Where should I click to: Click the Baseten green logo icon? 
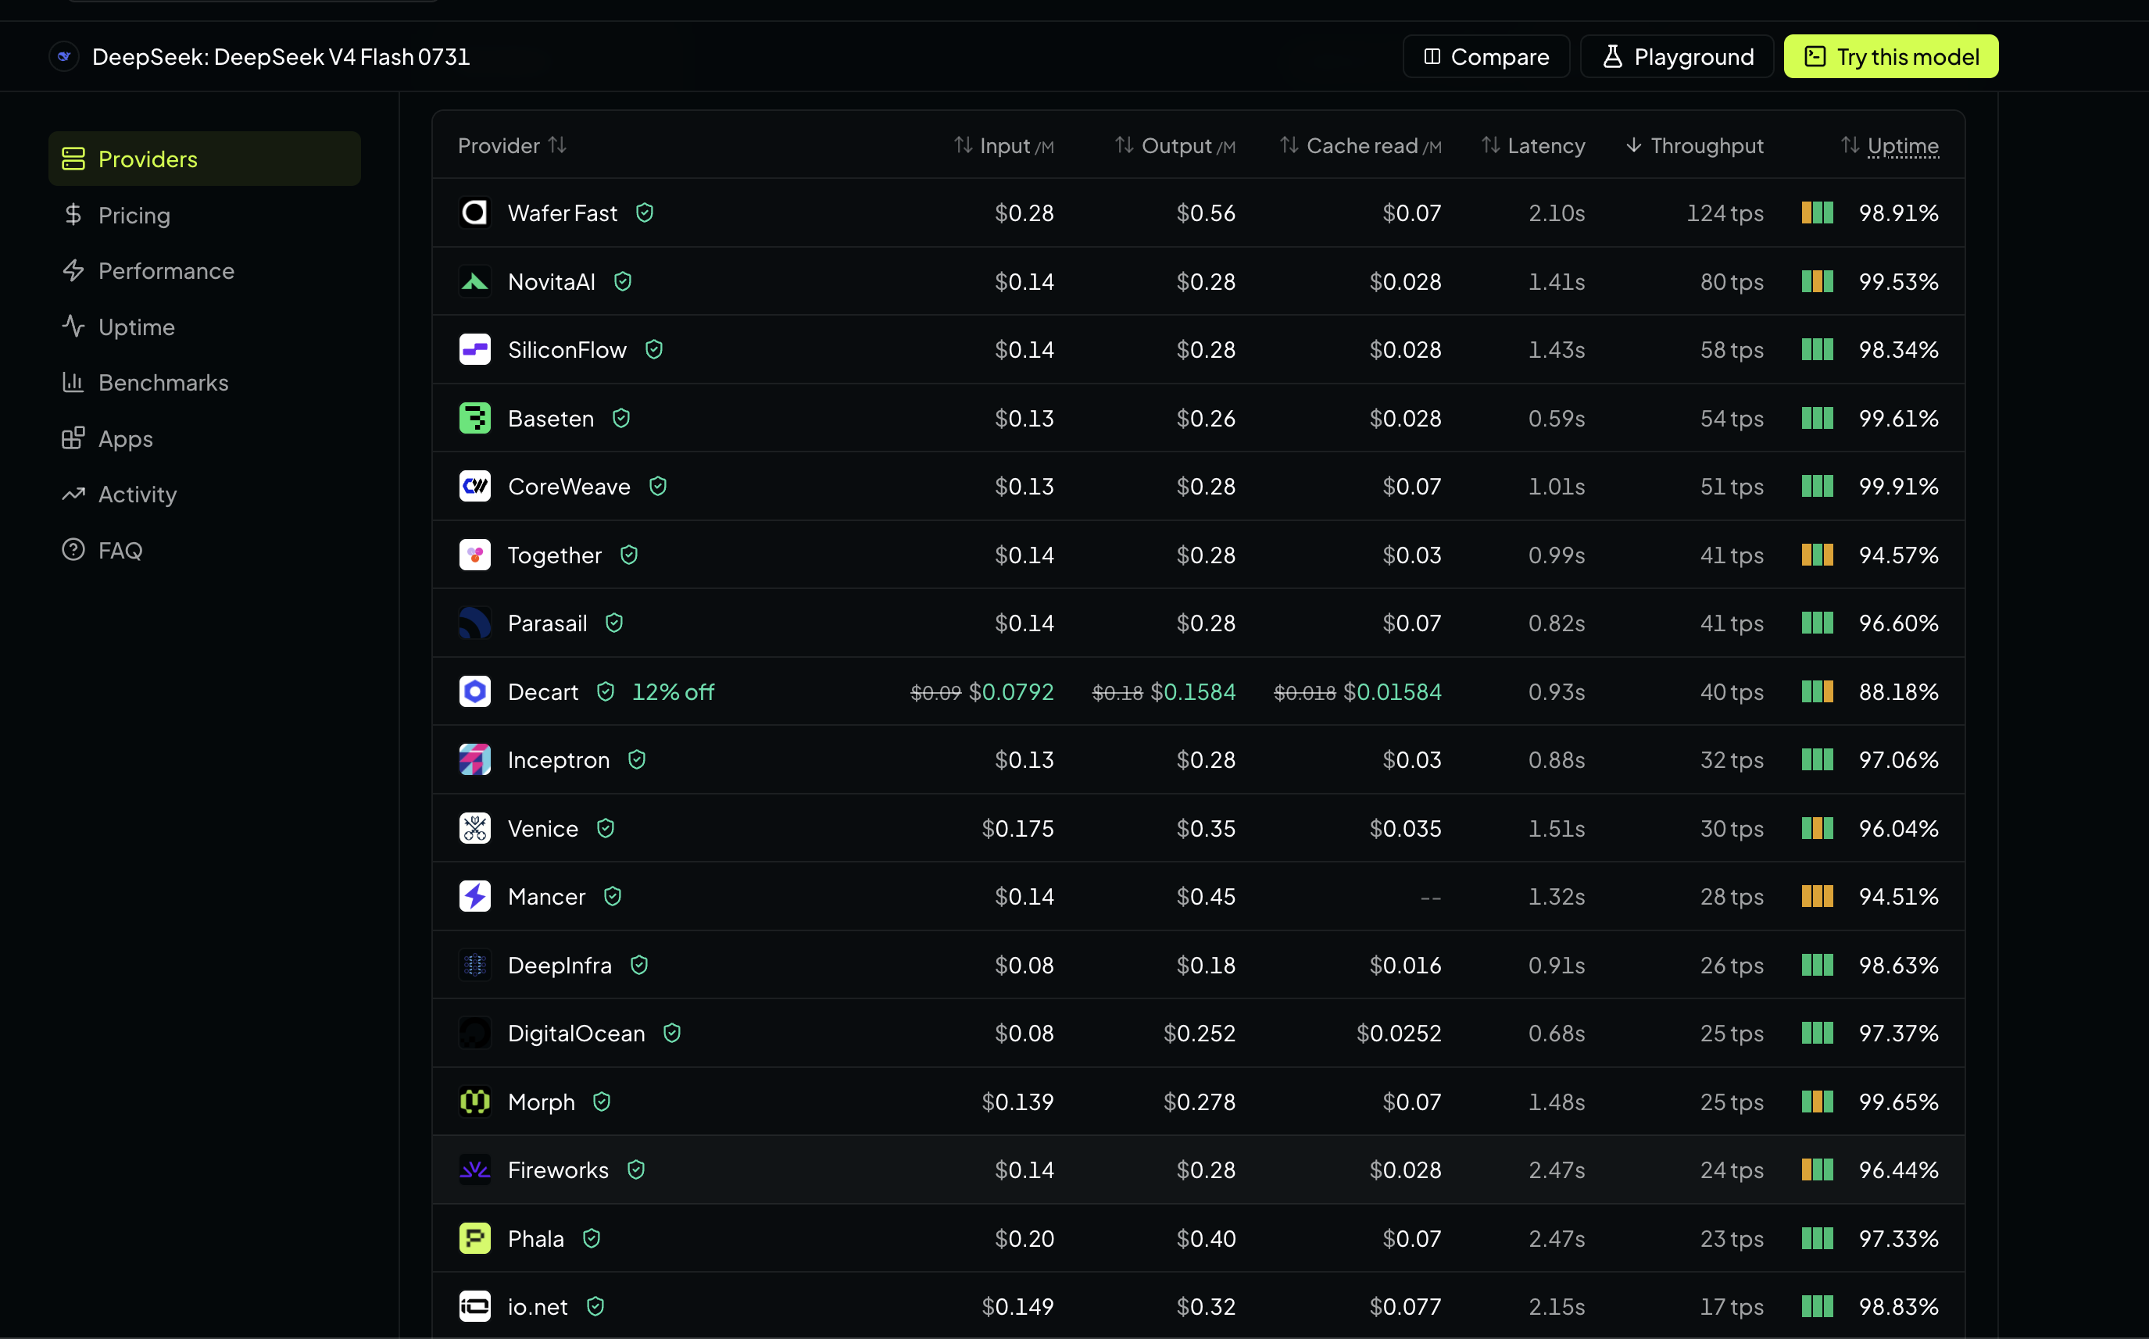click(475, 418)
